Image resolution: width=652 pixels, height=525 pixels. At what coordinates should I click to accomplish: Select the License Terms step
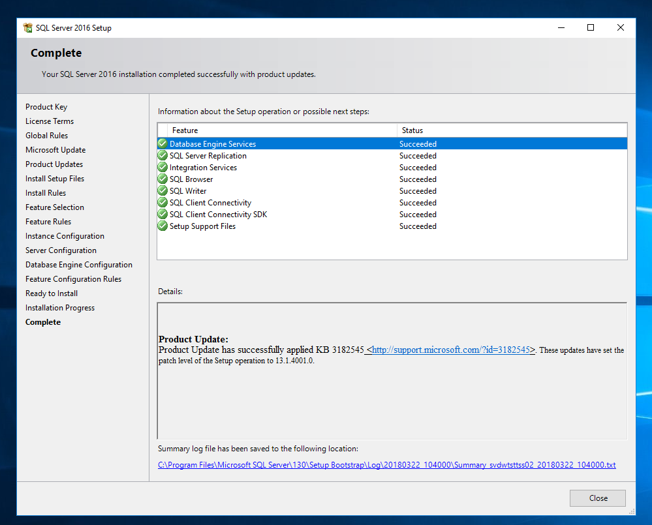pos(49,121)
